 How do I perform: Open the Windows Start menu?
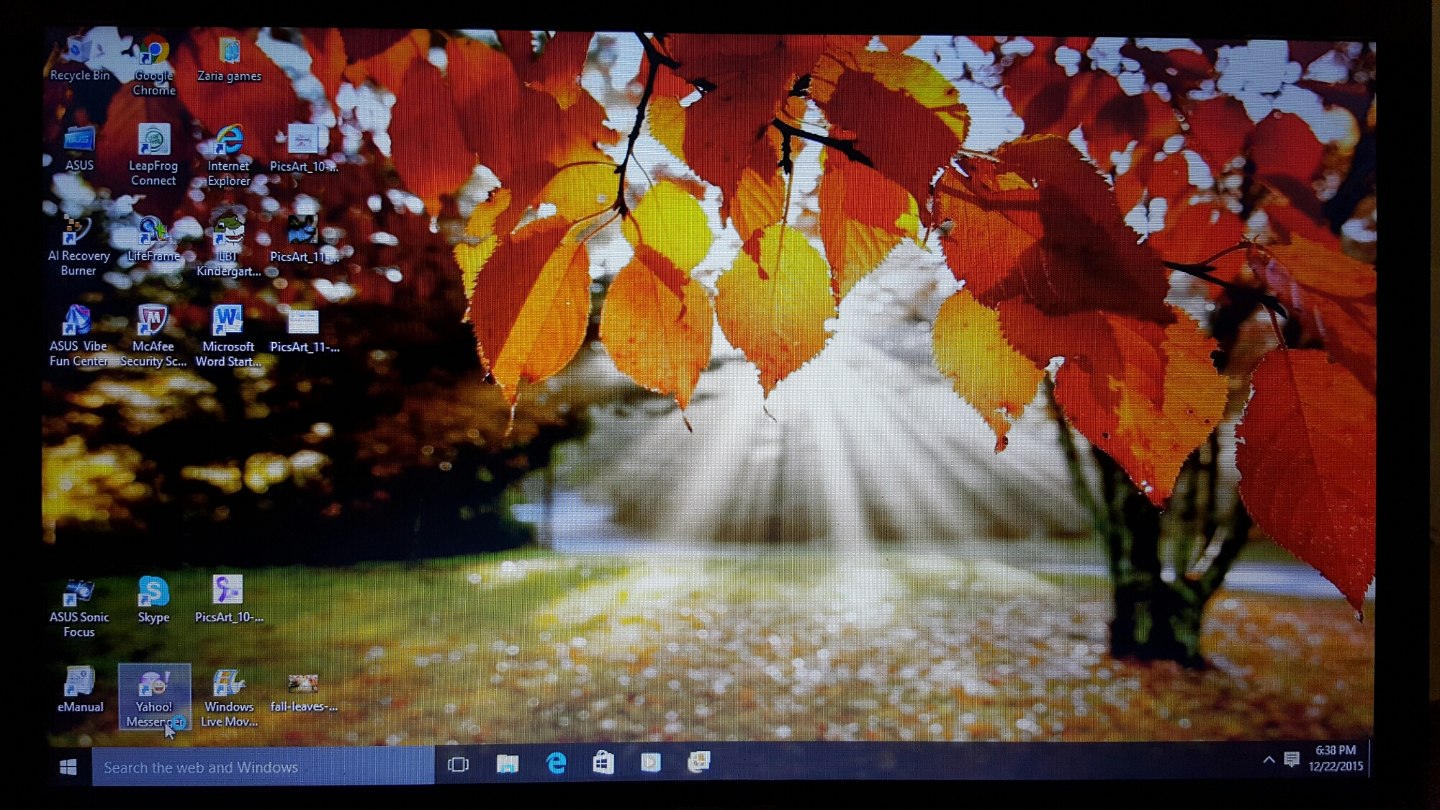pos(68,767)
